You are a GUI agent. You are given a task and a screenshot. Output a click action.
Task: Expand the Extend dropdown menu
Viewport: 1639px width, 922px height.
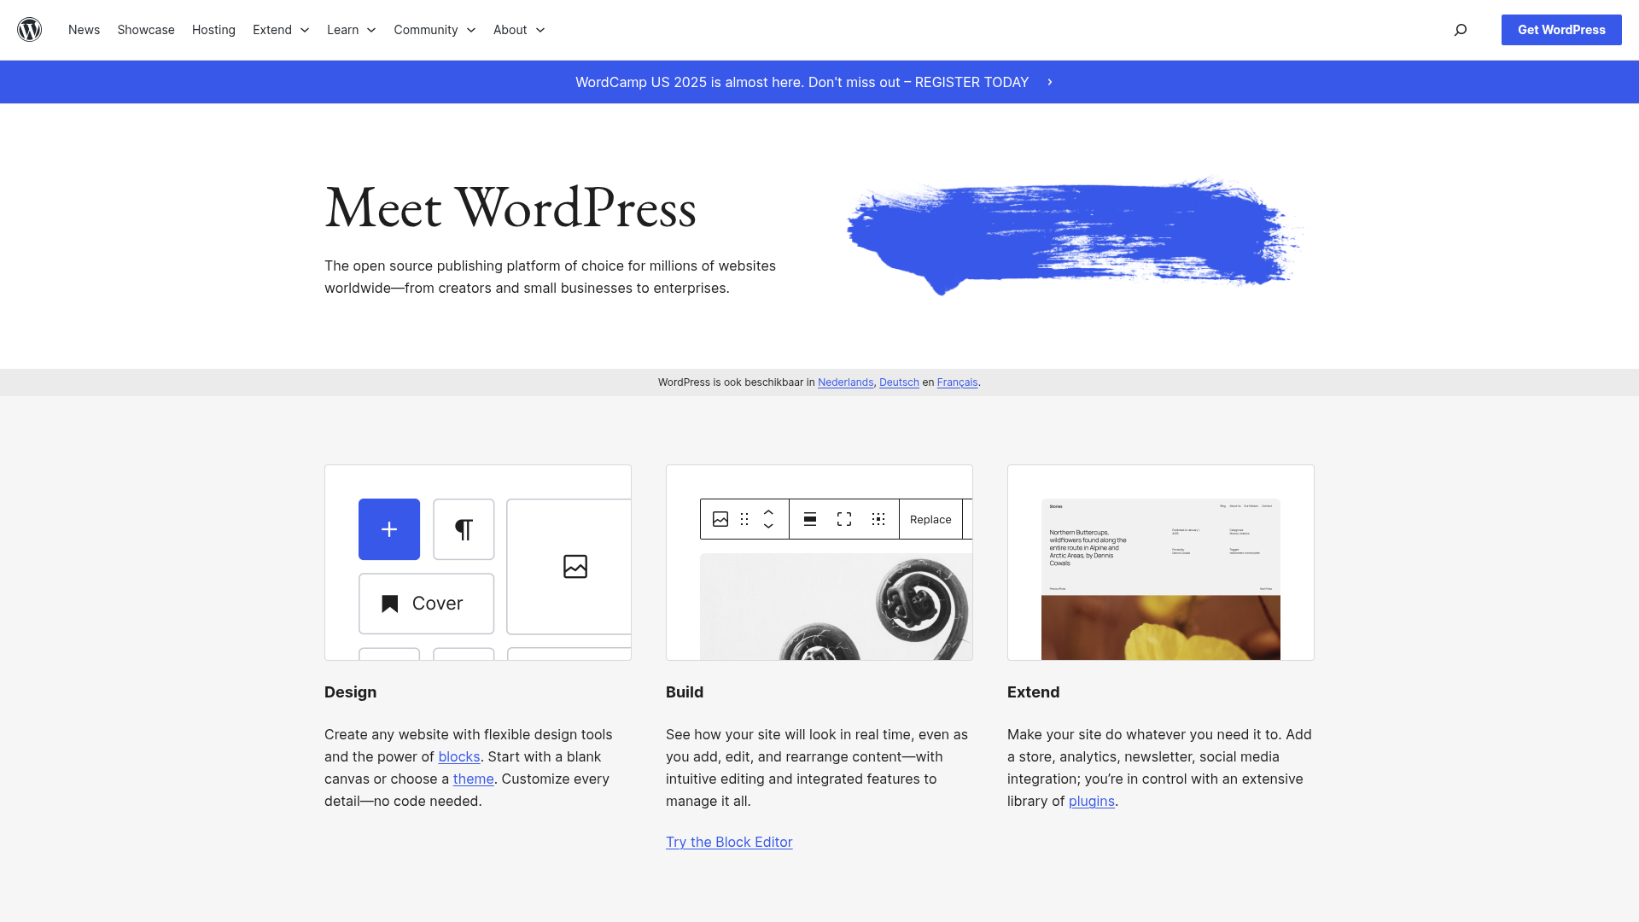pyautogui.click(x=281, y=30)
